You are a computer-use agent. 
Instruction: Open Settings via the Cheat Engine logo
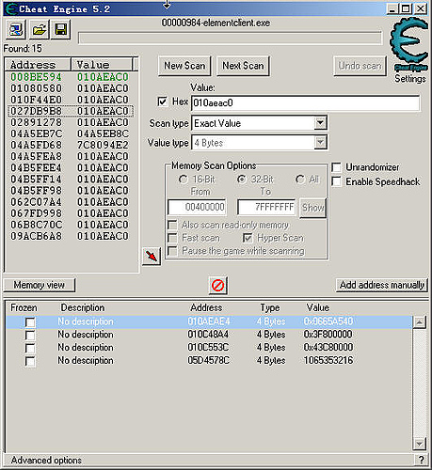409,51
